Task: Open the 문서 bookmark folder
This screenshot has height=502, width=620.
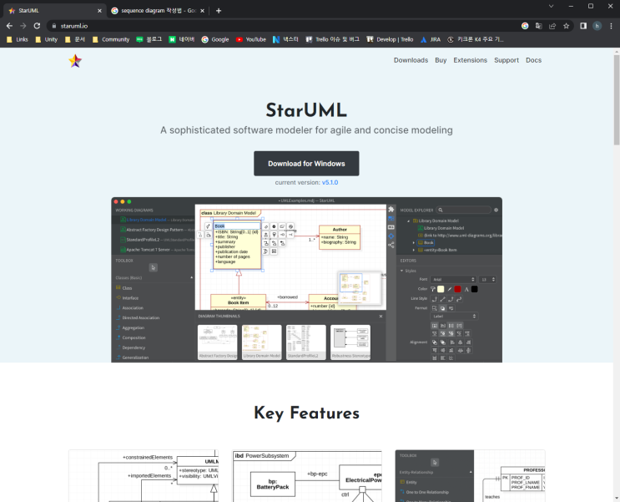Action: pyautogui.click(x=75, y=39)
